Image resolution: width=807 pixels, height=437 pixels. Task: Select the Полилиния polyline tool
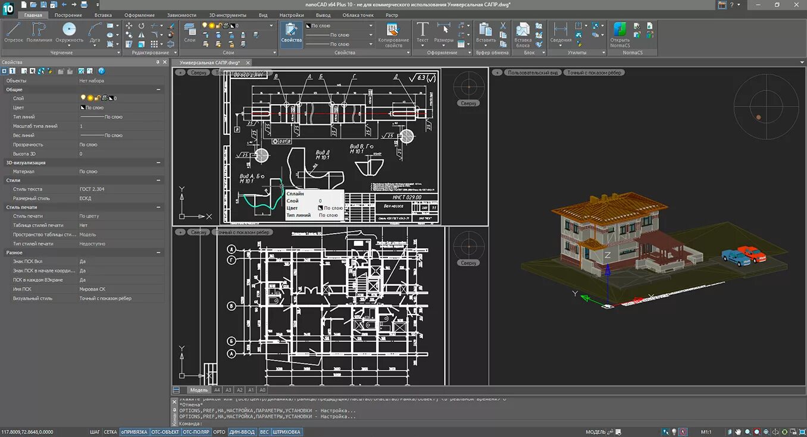pos(39,32)
